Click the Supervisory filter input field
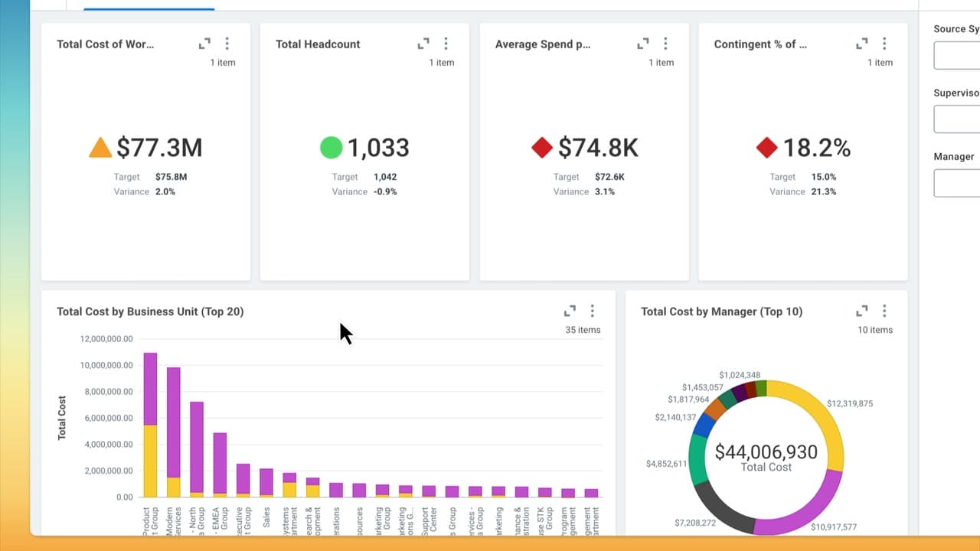Screen dimensions: 980x551 (x=957, y=119)
